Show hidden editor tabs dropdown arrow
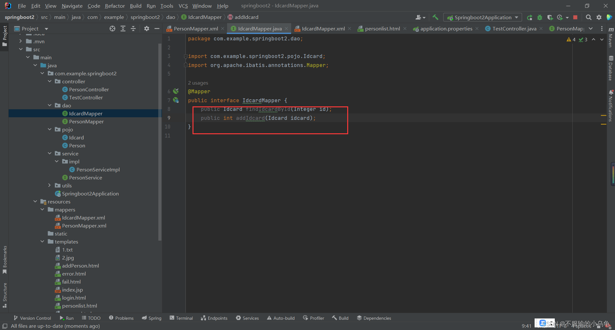The height and width of the screenshot is (330, 615). 591,29
